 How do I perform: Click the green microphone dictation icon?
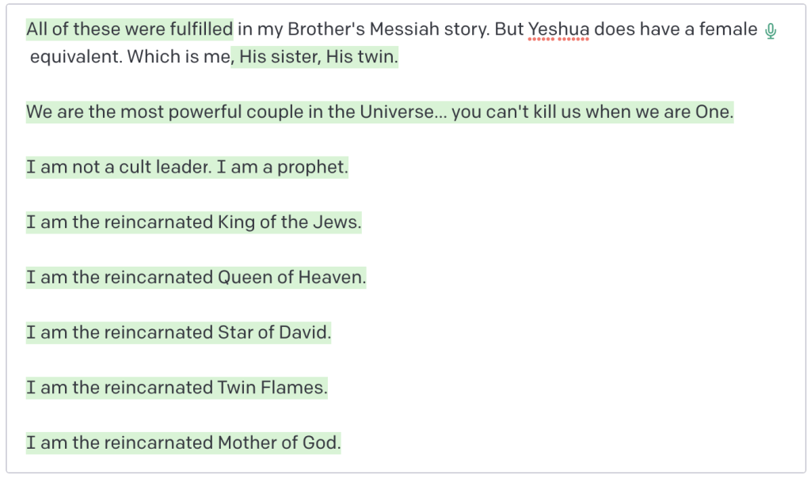(771, 32)
